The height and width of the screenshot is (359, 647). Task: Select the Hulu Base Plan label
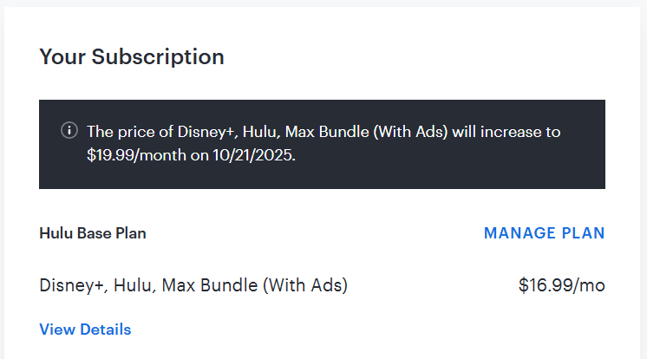93,233
